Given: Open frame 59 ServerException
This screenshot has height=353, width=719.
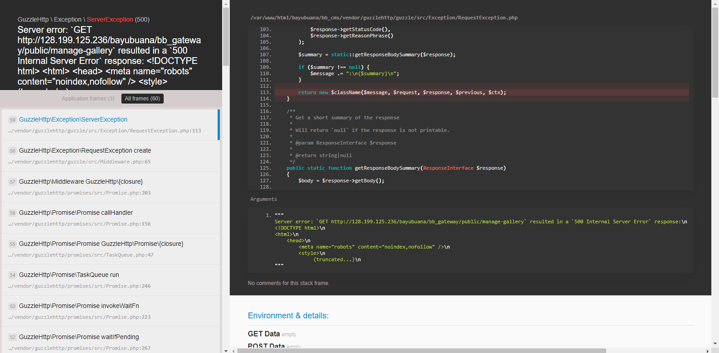Looking at the screenshot, I should point(73,119).
